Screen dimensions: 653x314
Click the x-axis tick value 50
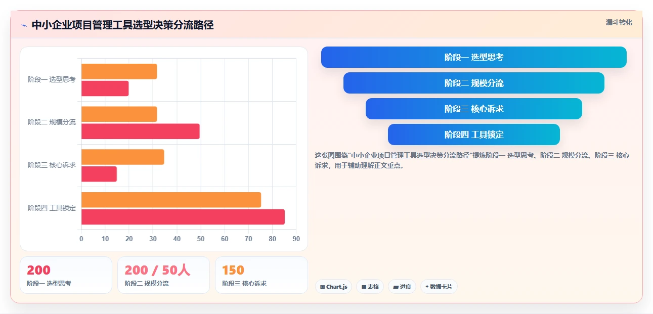tap(201, 239)
